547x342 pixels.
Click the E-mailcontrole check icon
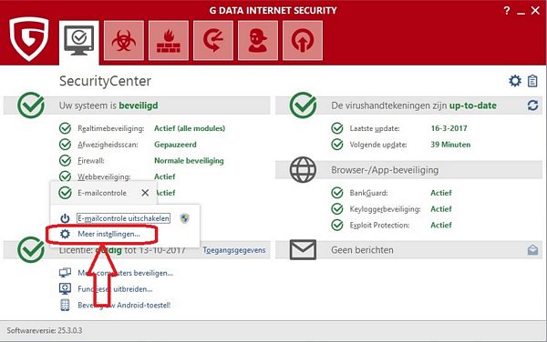[x=65, y=193]
